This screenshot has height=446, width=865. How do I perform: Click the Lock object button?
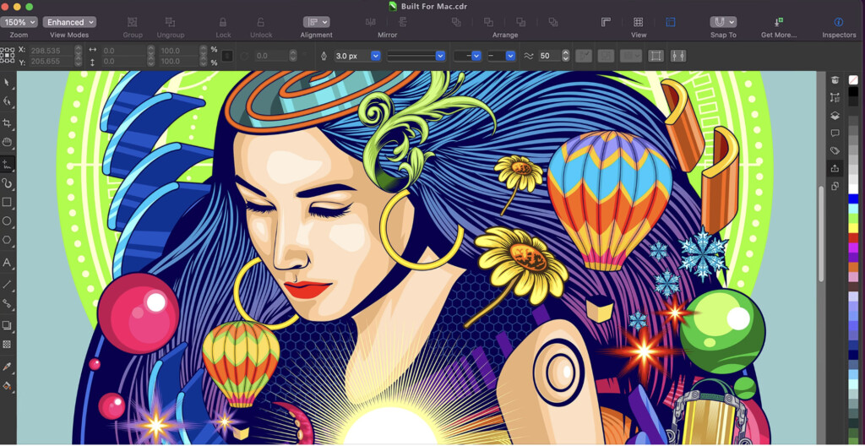click(x=223, y=22)
